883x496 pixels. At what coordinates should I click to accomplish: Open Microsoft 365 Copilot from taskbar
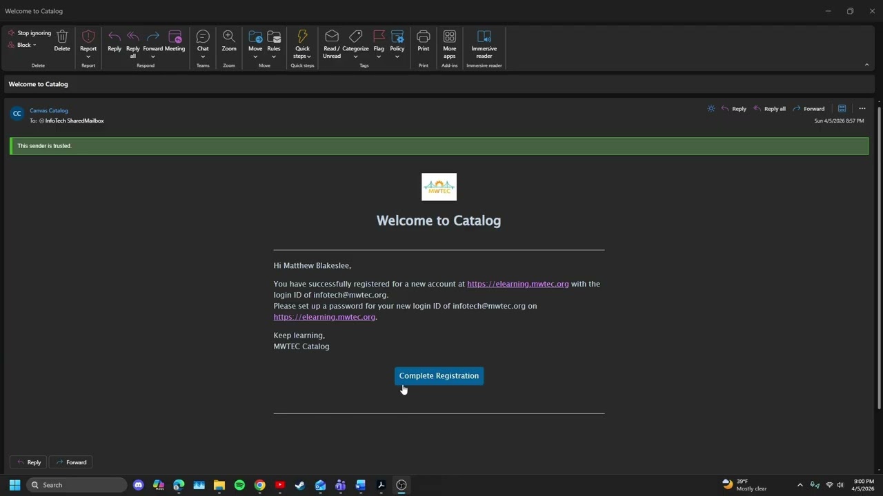tap(159, 485)
